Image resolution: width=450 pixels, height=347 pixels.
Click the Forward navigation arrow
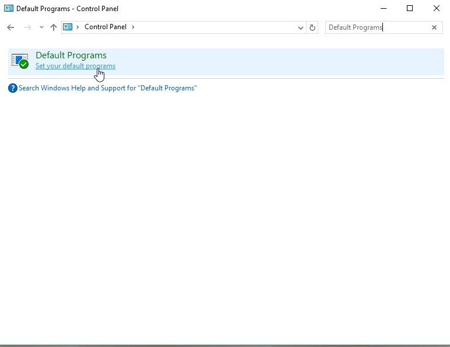coord(28,27)
